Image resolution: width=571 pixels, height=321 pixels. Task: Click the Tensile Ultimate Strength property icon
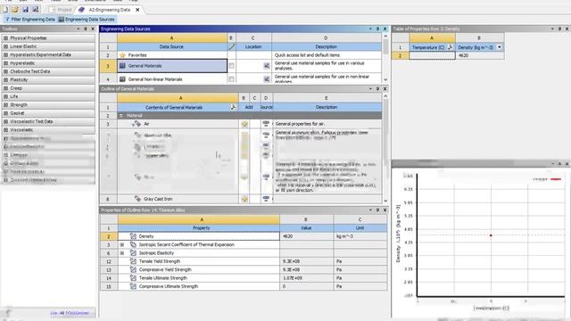133,278
